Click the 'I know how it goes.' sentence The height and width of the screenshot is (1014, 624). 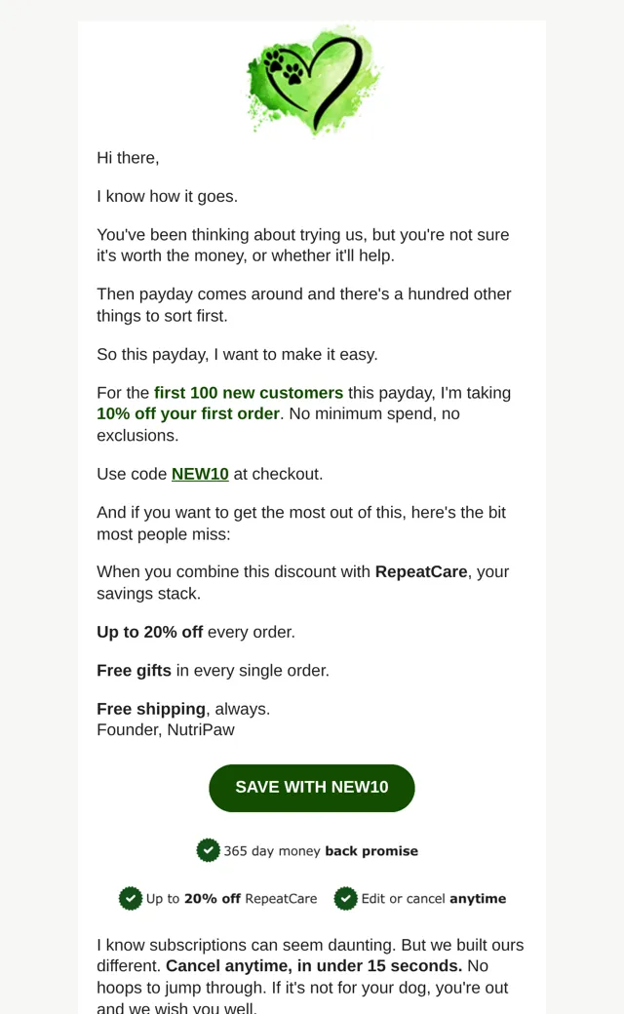click(168, 197)
